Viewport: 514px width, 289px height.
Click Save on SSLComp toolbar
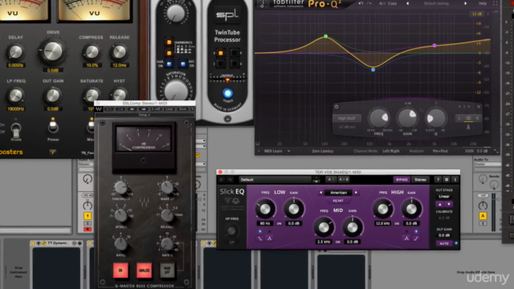tap(182, 109)
